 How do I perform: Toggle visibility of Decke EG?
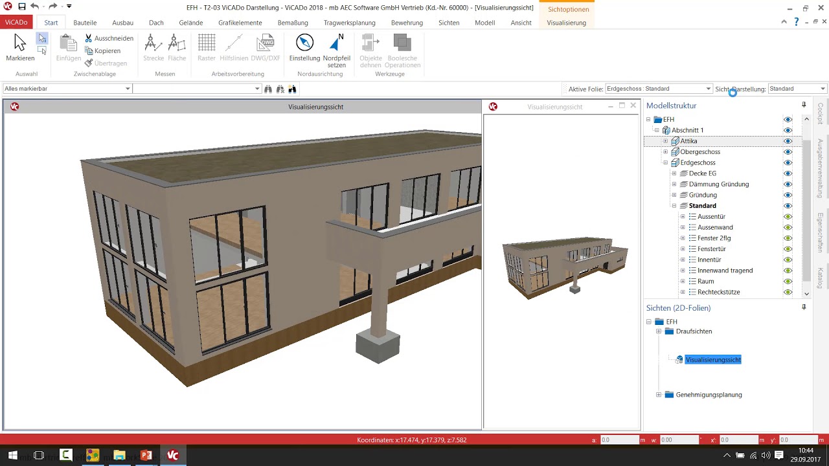(x=788, y=173)
